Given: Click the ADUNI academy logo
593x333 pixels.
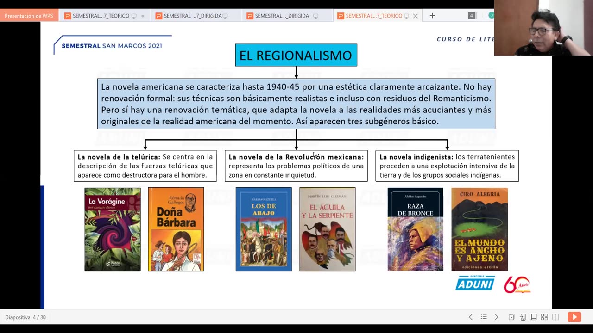Looking at the screenshot, I should point(475,283).
